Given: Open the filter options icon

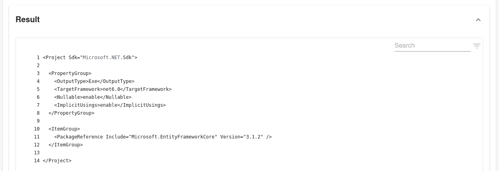Looking at the screenshot, I should coord(477,46).
